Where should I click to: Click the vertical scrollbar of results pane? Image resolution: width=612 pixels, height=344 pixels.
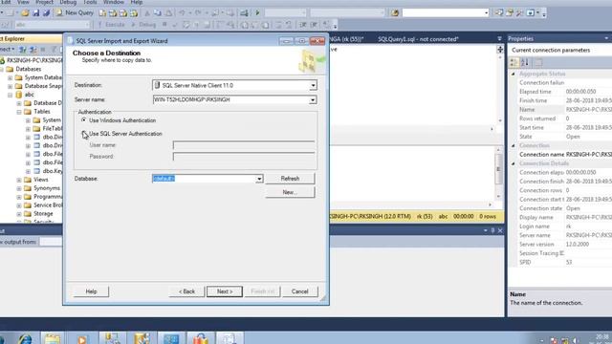pos(499,173)
